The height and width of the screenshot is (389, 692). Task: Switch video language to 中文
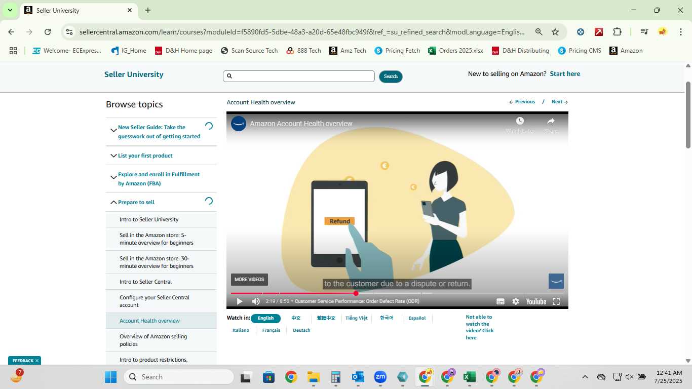[296, 318]
